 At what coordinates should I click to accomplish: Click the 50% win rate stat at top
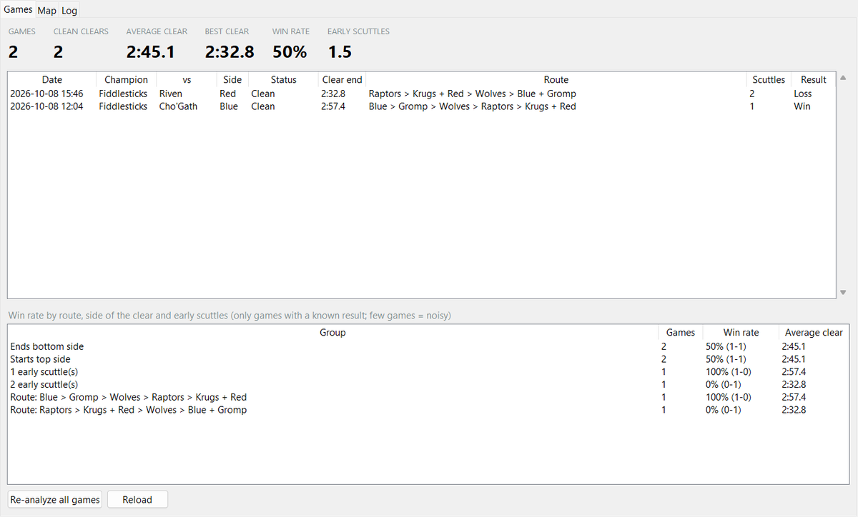[290, 52]
